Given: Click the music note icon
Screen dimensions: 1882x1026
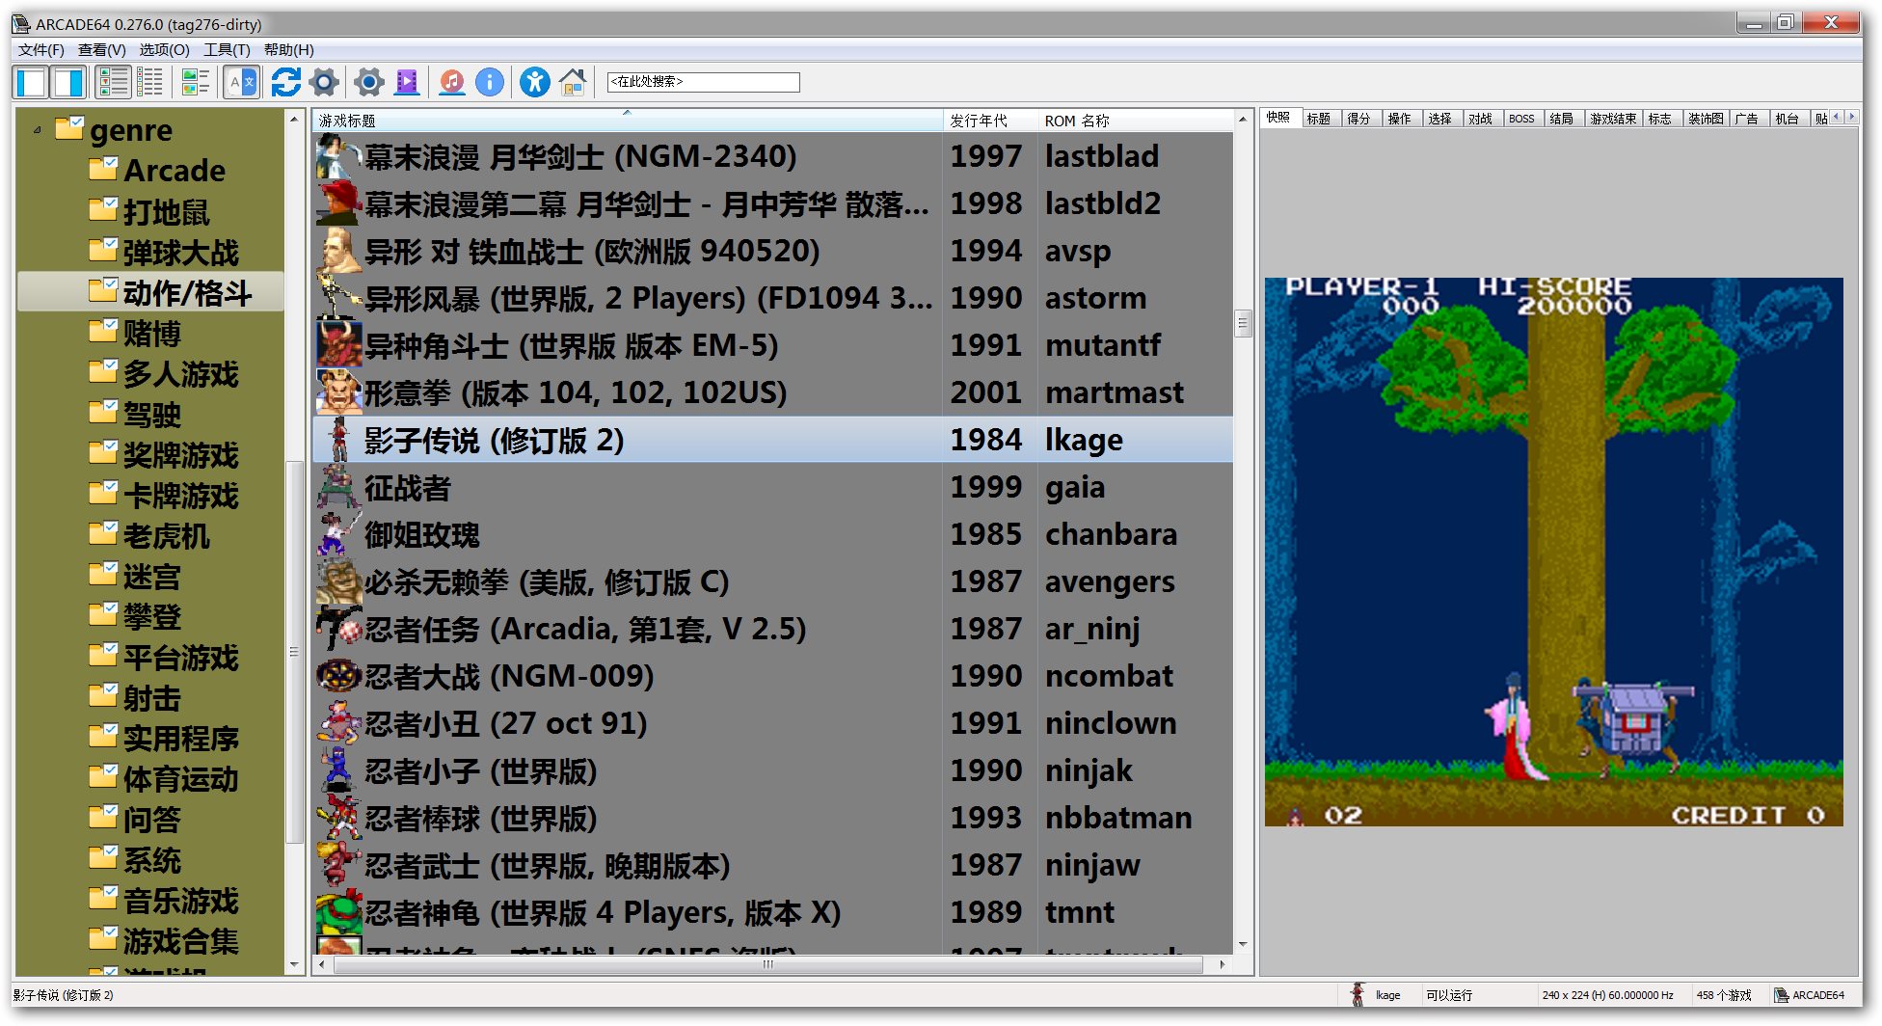Looking at the screenshot, I should (x=451, y=83).
